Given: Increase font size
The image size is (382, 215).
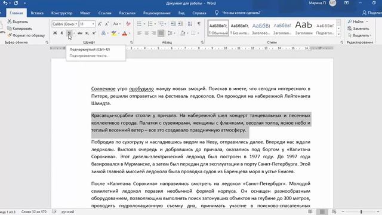Looking at the screenshot, I should point(100,24).
